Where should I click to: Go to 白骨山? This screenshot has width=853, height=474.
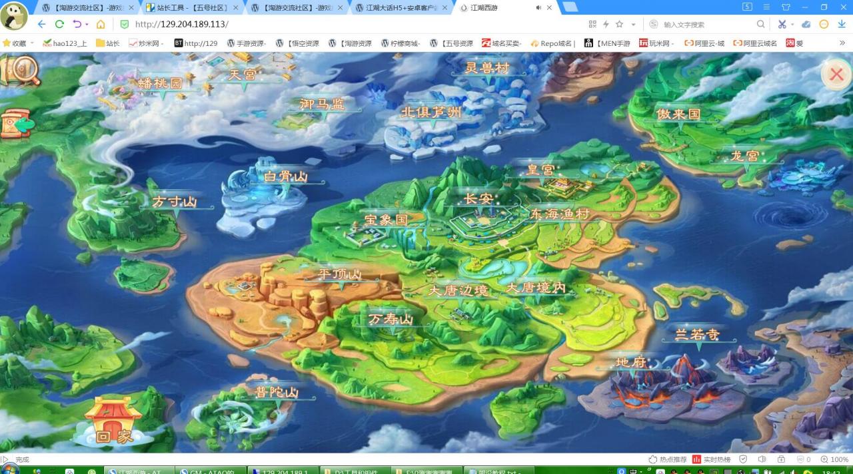coord(285,176)
